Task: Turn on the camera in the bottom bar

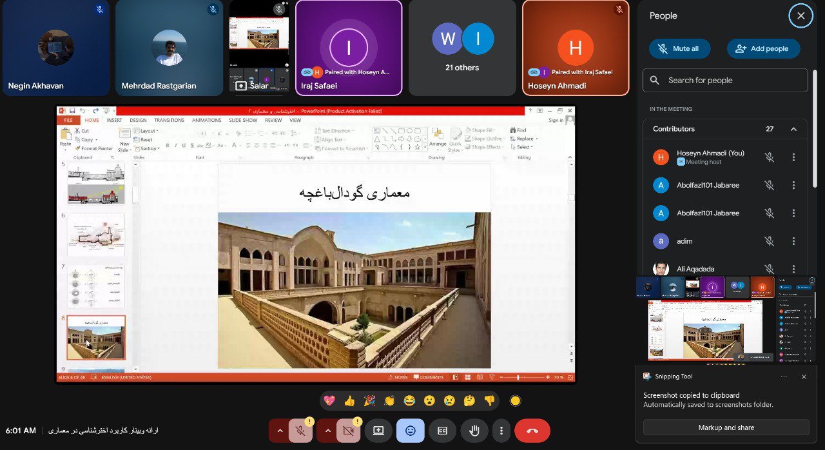Action: pos(349,431)
